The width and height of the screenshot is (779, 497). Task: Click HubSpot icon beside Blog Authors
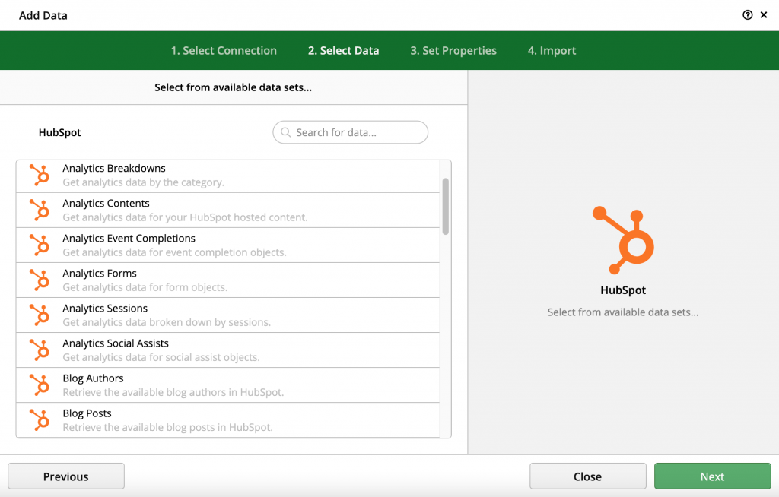[x=40, y=385]
